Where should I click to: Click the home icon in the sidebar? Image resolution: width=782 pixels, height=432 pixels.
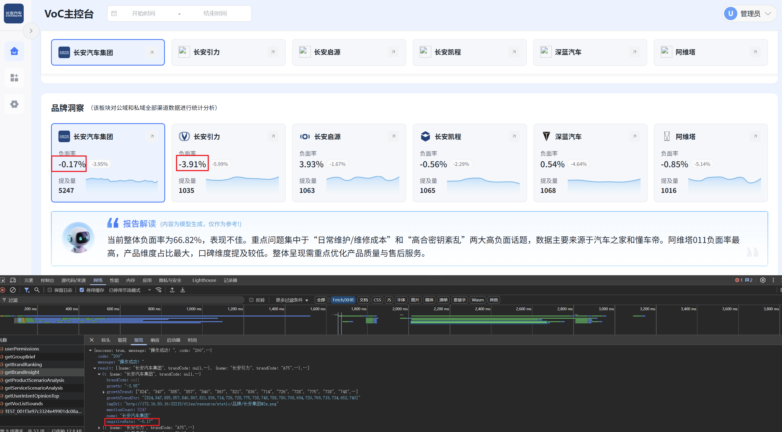click(14, 51)
